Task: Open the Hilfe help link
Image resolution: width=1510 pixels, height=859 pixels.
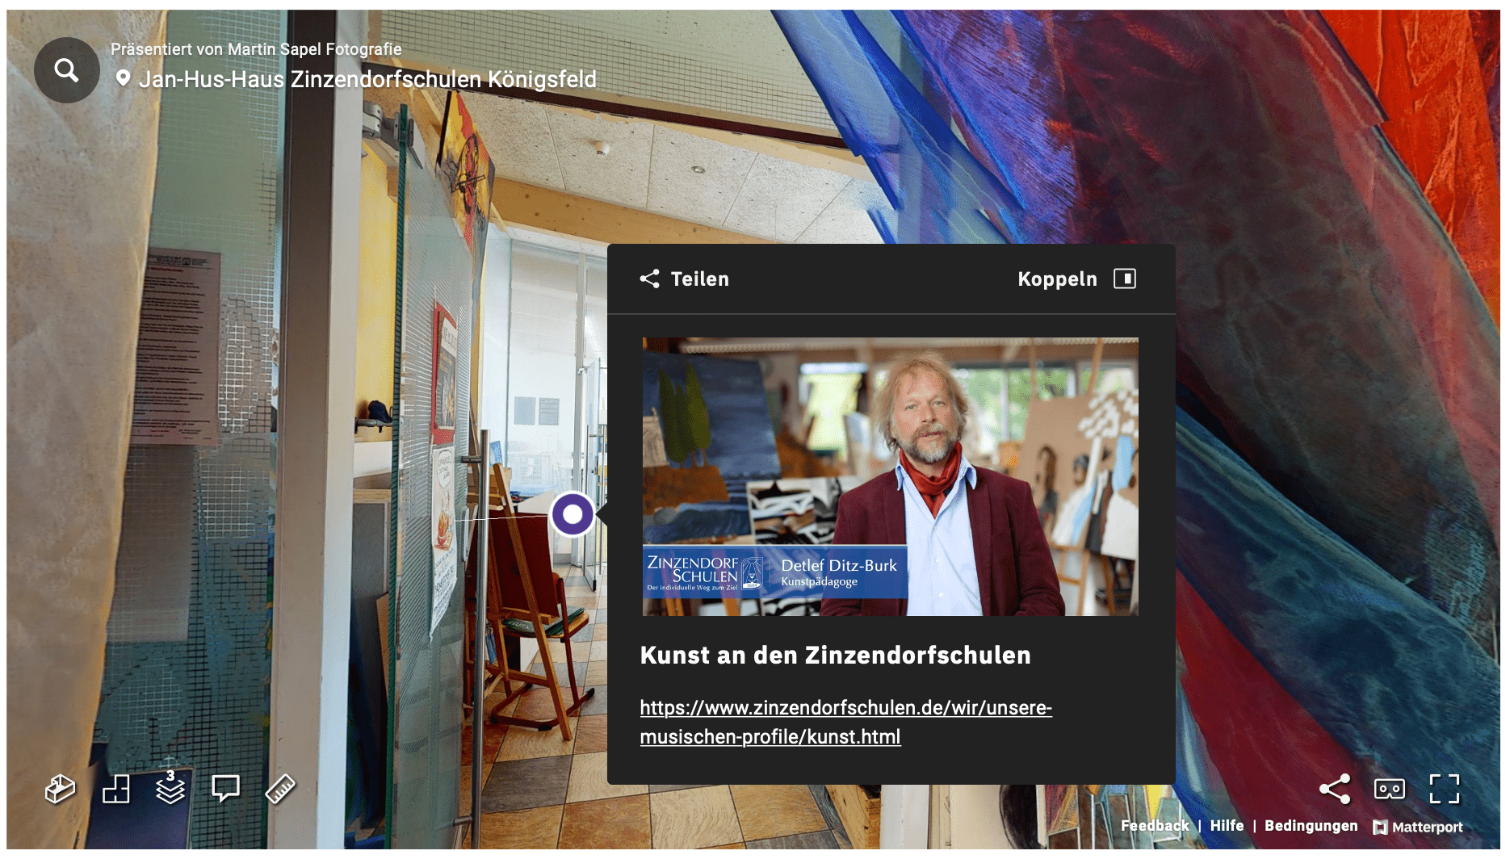Action: coord(1226,826)
